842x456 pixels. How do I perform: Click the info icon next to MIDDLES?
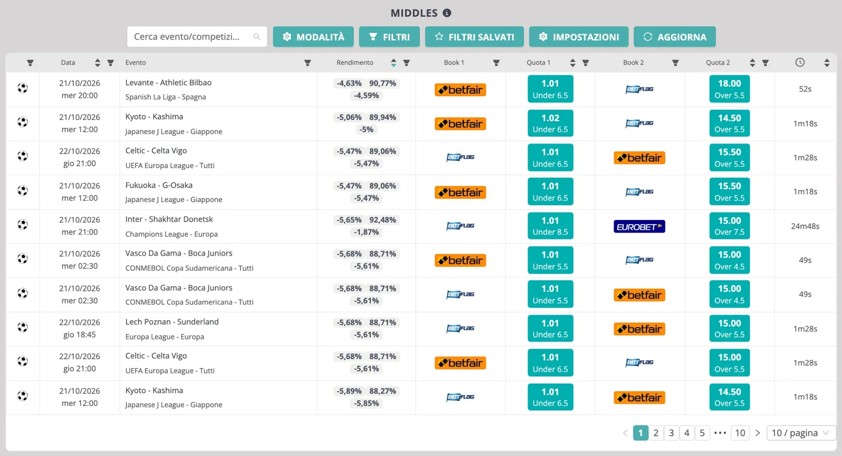coord(447,13)
